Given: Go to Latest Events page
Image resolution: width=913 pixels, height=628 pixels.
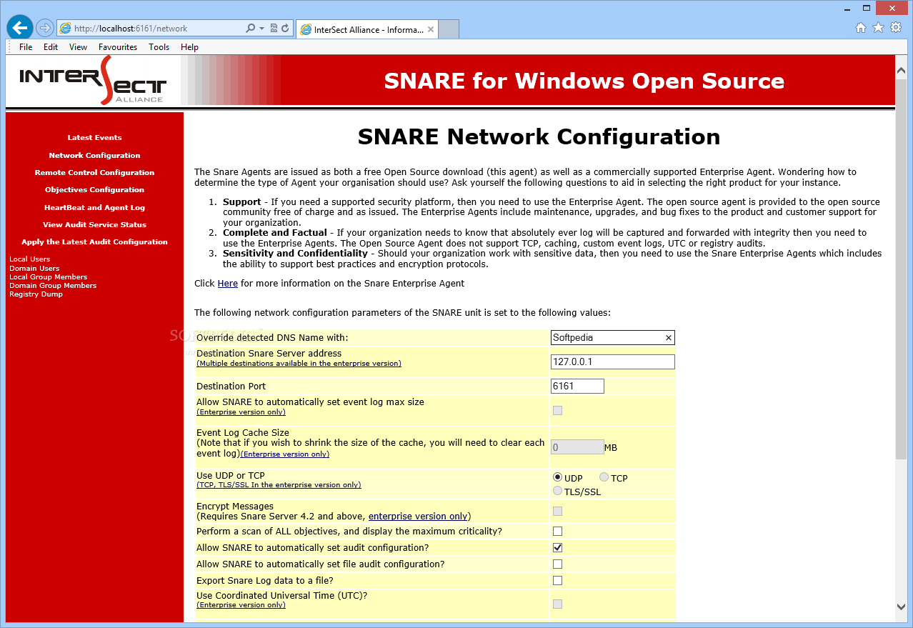Looking at the screenshot, I should pos(94,138).
